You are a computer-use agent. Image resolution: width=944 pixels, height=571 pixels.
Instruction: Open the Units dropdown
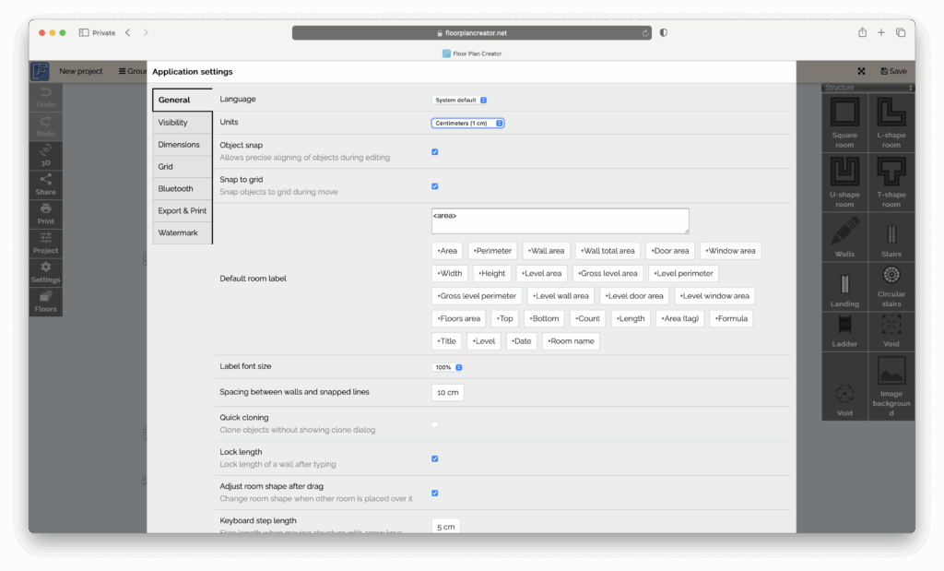coord(466,122)
